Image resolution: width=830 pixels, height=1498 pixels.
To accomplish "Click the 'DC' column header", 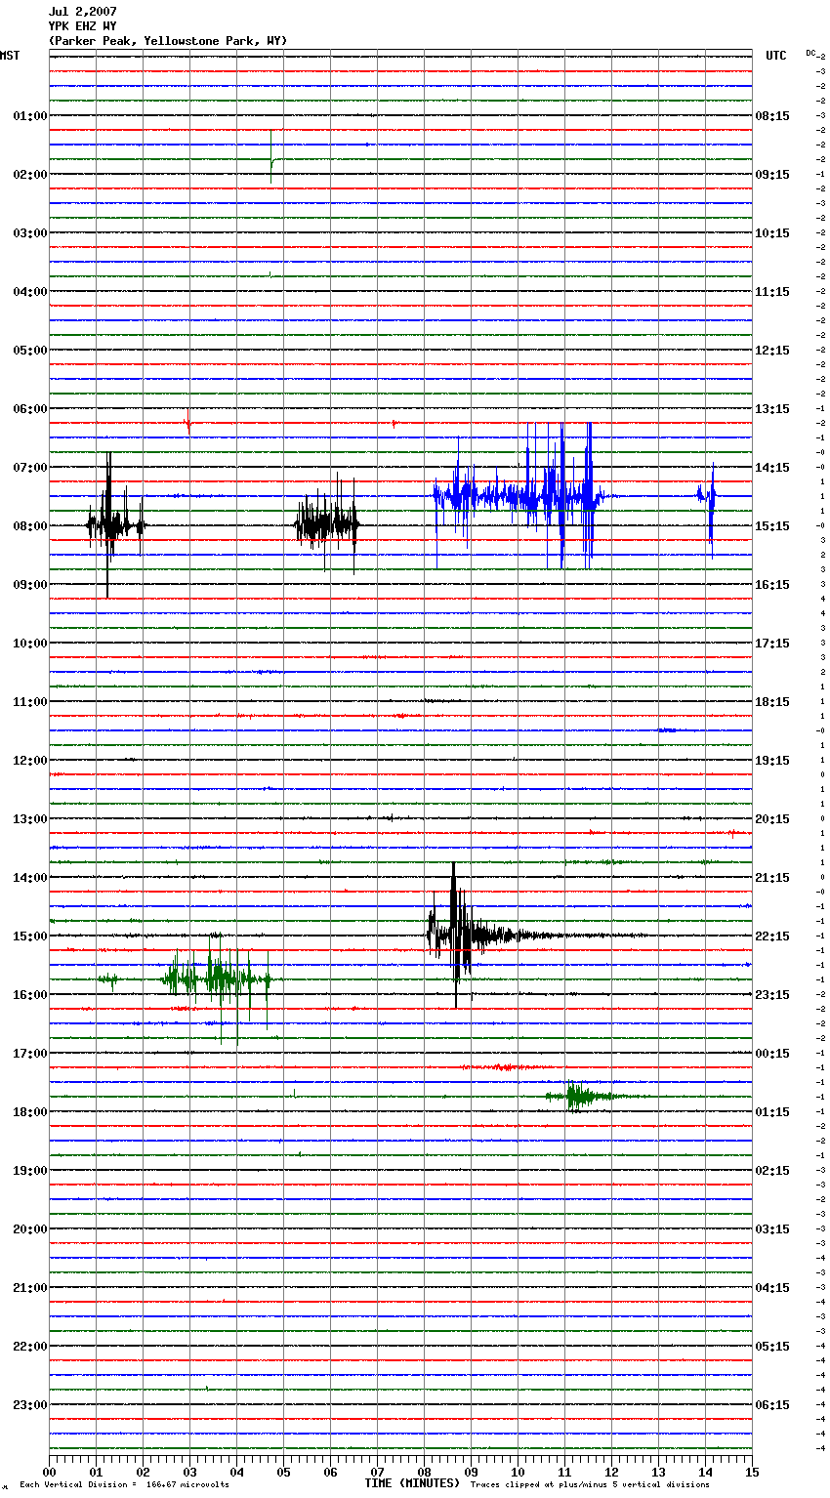I will coord(810,53).
